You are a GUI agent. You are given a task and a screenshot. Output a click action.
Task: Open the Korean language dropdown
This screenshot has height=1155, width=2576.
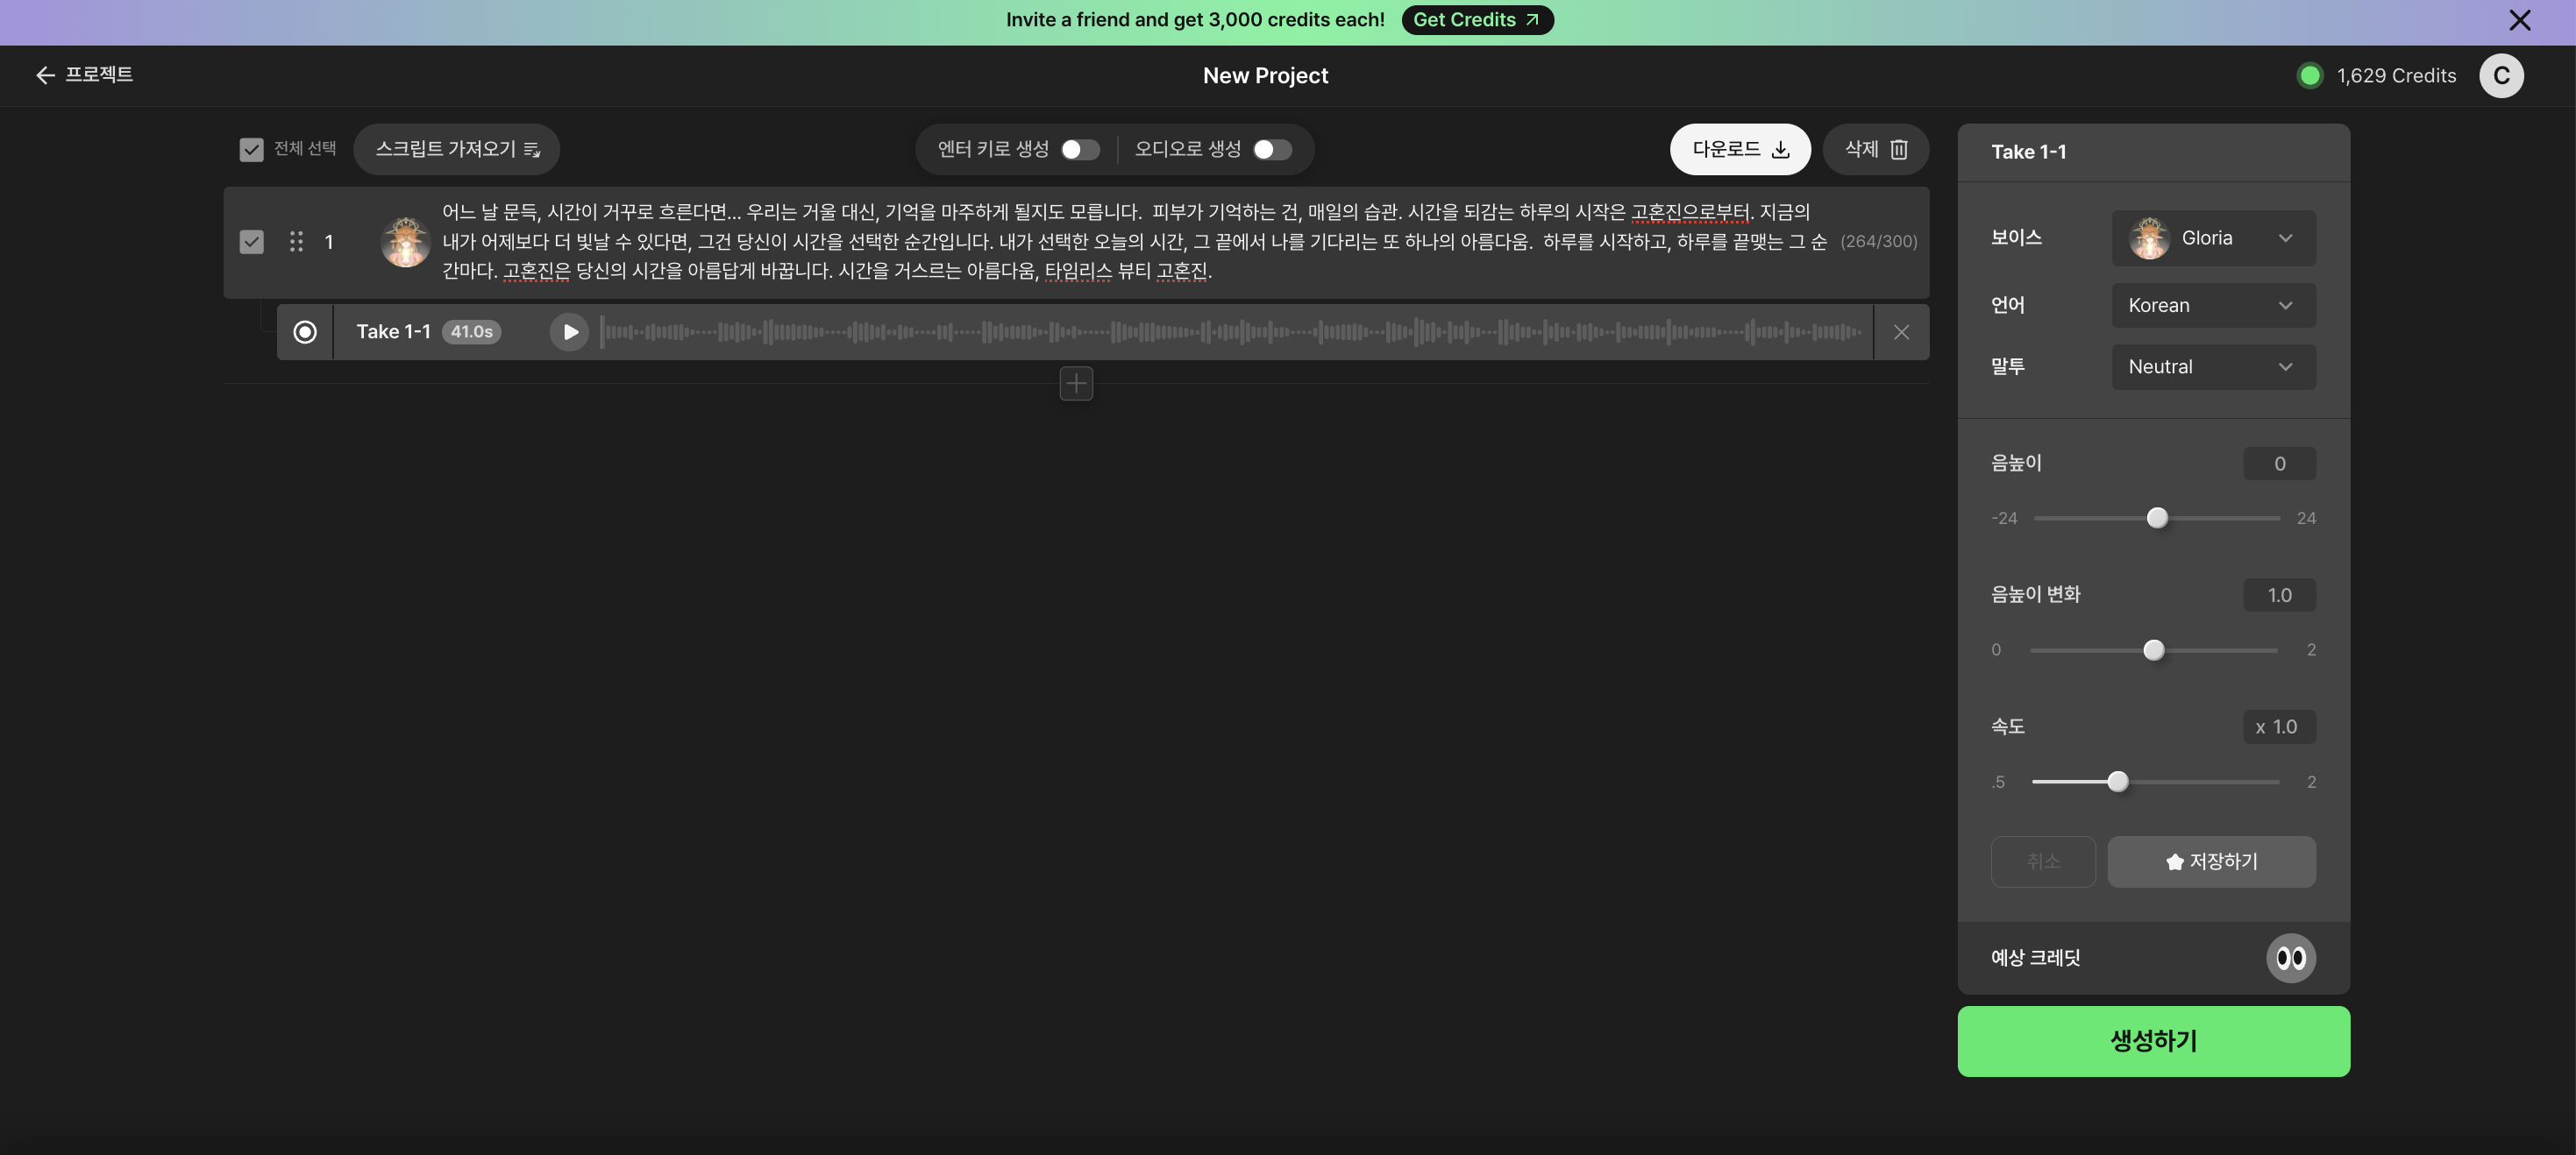(2213, 305)
